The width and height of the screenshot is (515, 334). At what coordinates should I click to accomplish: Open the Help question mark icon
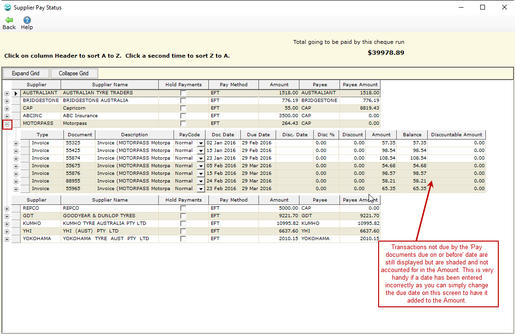pyautogui.click(x=27, y=20)
